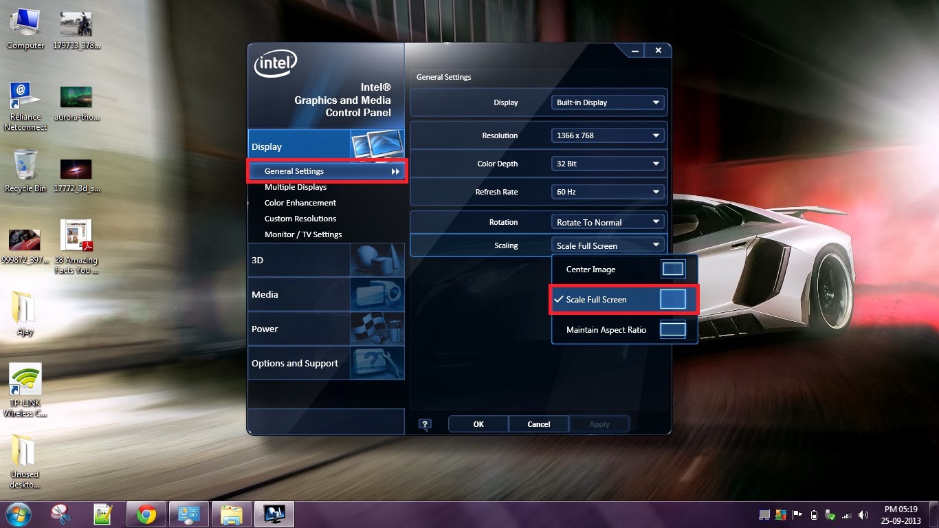
Task: Open the notepad app with green pencil in taskbar
Action: 103,514
